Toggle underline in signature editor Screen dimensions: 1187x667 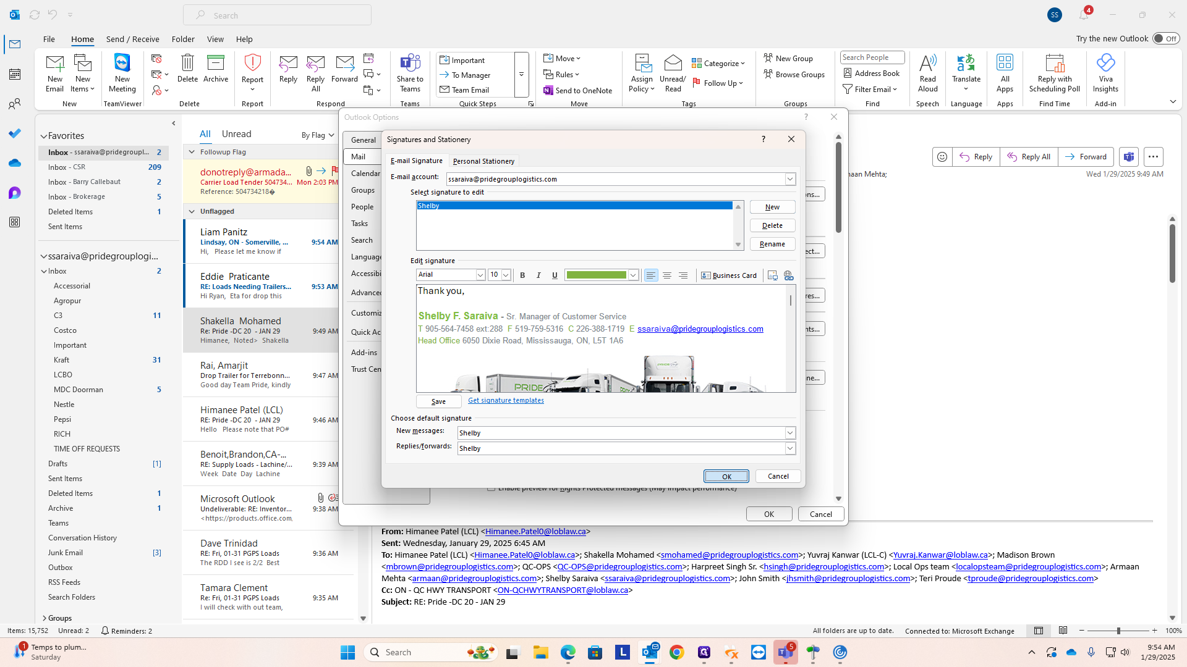(x=555, y=275)
